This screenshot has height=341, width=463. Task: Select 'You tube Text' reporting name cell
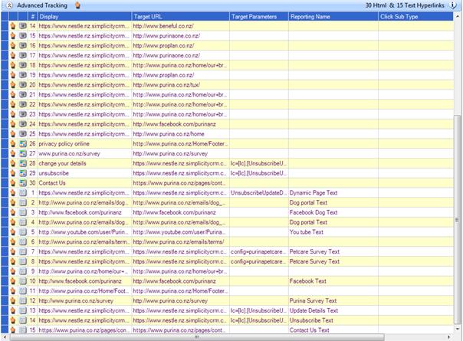333,232
